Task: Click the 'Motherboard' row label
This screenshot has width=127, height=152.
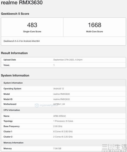Action: pyautogui.click(x=10, y=104)
